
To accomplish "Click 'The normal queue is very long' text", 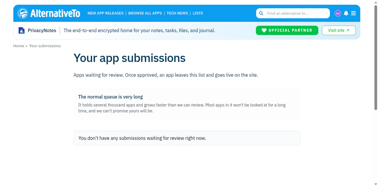I will (x=110, y=97).
